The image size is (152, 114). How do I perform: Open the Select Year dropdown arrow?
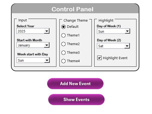[47, 31]
